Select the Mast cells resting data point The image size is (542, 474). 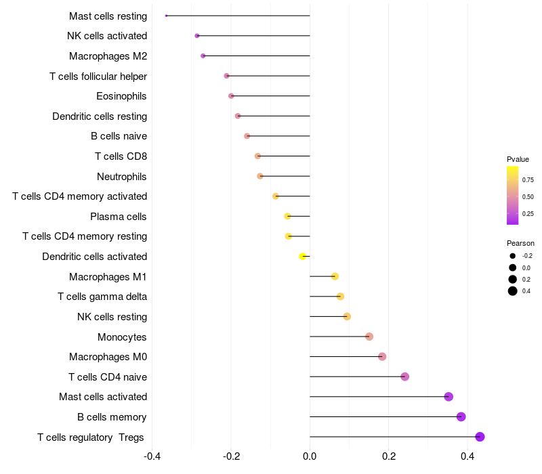tap(166, 16)
